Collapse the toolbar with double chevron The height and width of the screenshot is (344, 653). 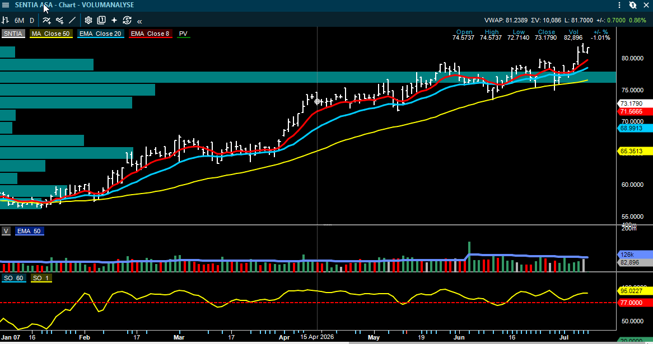(x=139, y=21)
